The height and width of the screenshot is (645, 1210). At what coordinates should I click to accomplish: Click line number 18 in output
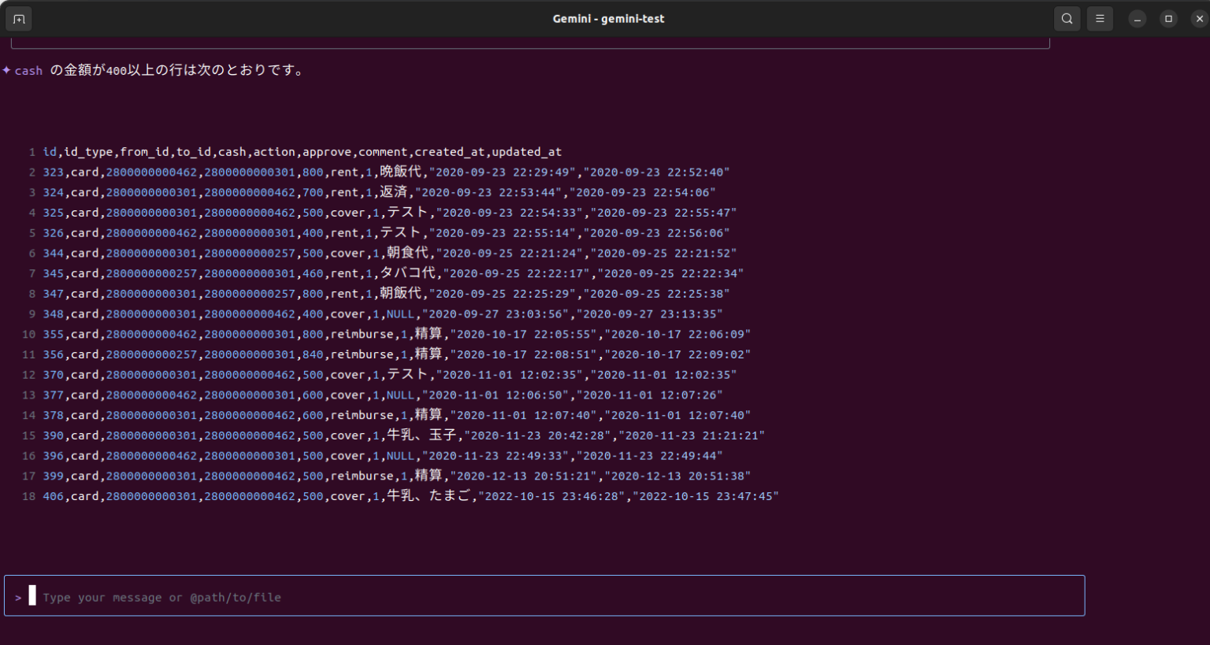pyautogui.click(x=29, y=496)
